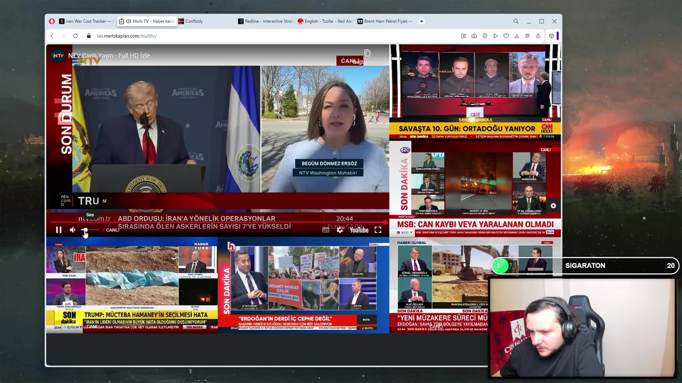Open Brent Ham Petrol Fiyatı tab
Image resolution: width=682 pixels, height=383 pixels.
385,21
